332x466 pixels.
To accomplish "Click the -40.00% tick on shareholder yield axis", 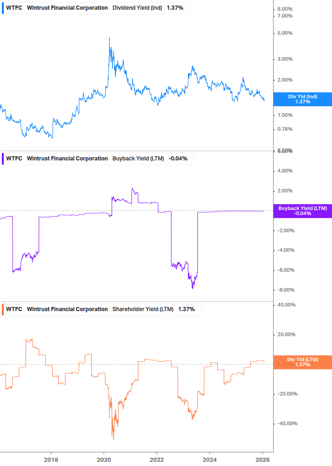I will [287, 424].
